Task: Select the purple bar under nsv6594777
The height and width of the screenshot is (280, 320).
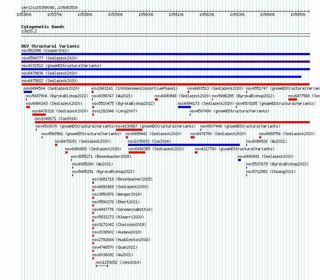Action: coord(165,62)
